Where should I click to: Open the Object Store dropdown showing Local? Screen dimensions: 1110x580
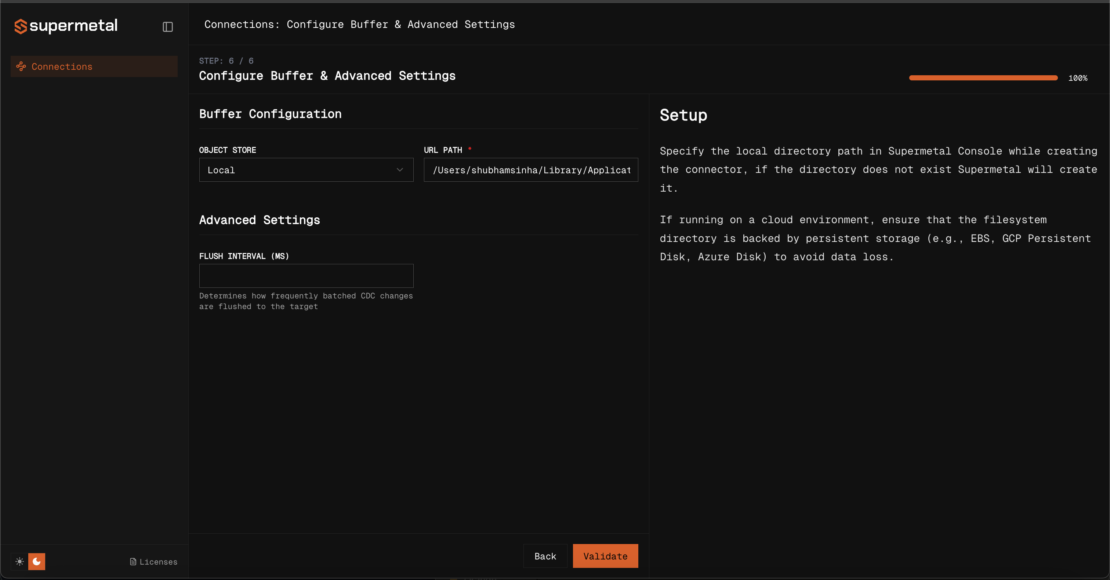(x=306, y=170)
